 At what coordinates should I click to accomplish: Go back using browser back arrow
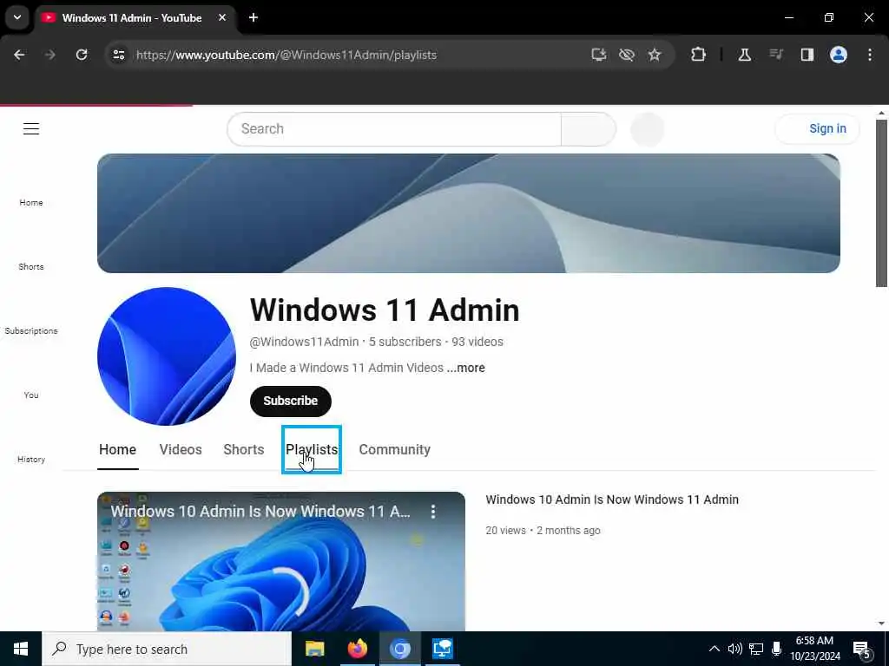click(x=19, y=55)
